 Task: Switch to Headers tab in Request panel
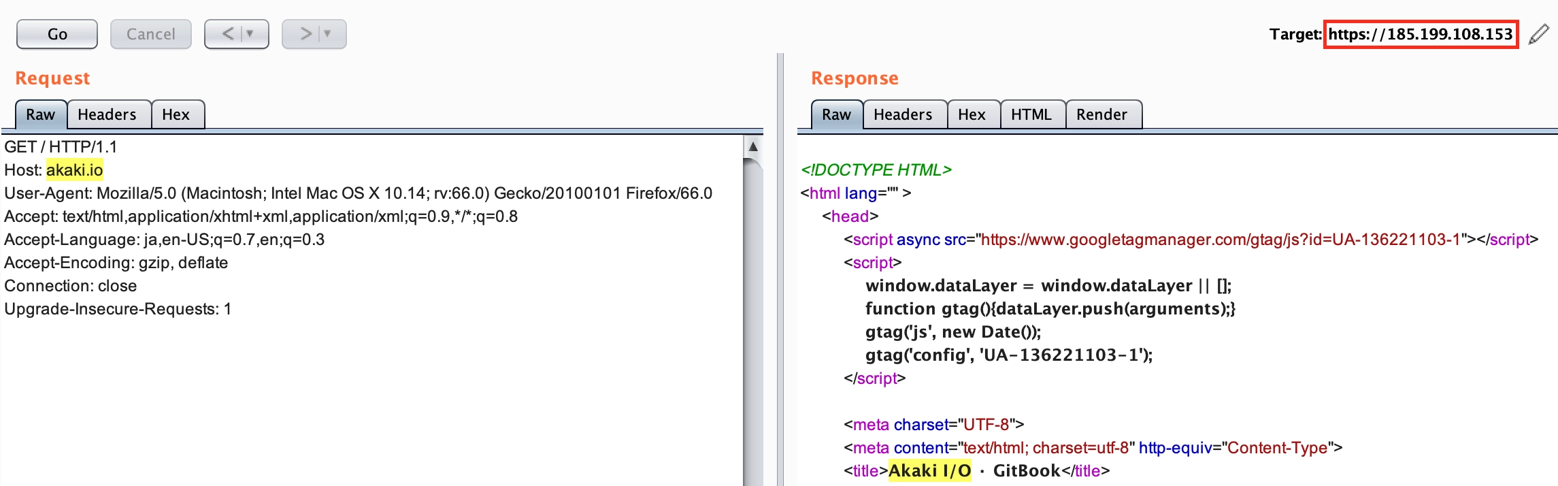tap(107, 114)
